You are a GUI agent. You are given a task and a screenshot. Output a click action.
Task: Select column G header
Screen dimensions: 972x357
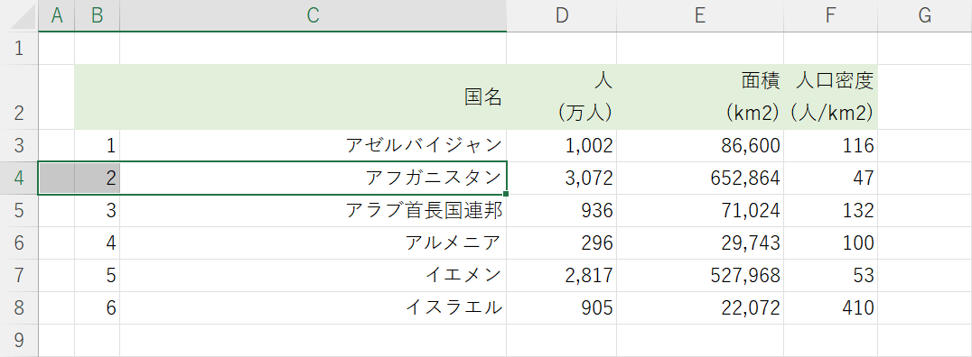pyautogui.click(x=924, y=16)
